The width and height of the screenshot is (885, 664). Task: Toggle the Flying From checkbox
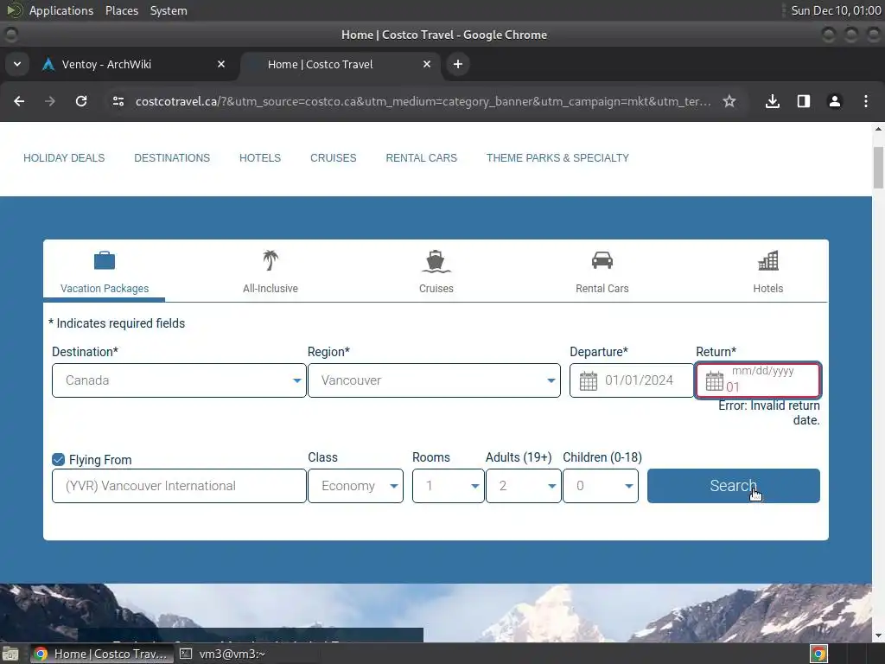click(x=58, y=460)
